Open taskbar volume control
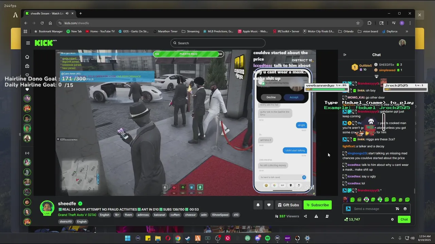 [413, 238]
